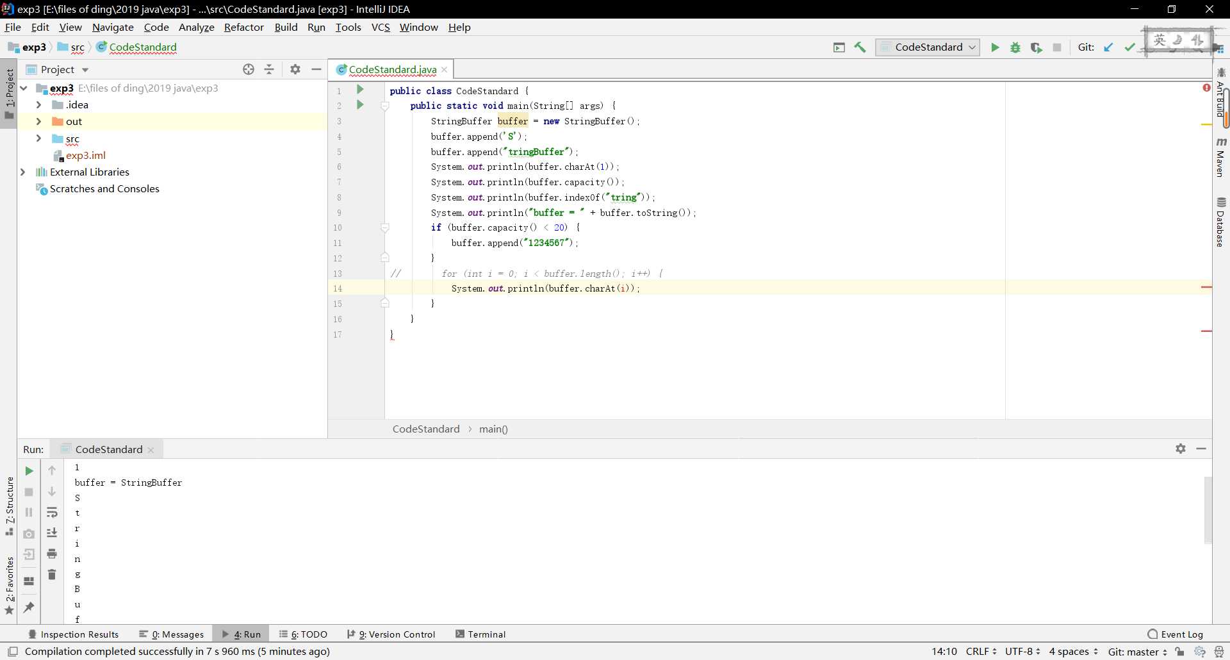Collapse all in Project panel
The height and width of the screenshot is (660, 1230).
coord(269,69)
